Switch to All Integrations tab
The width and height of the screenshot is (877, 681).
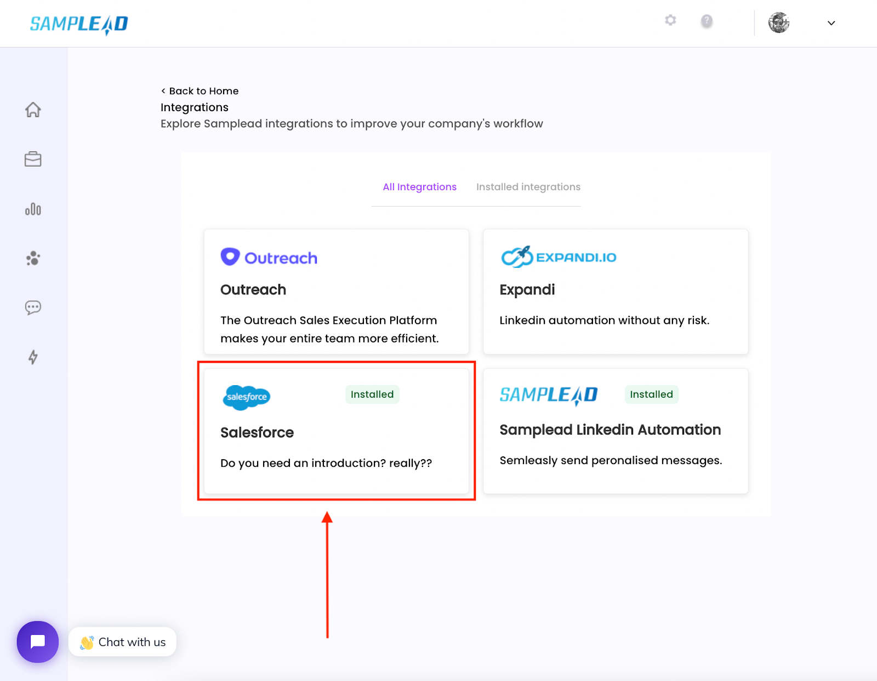tap(419, 187)
